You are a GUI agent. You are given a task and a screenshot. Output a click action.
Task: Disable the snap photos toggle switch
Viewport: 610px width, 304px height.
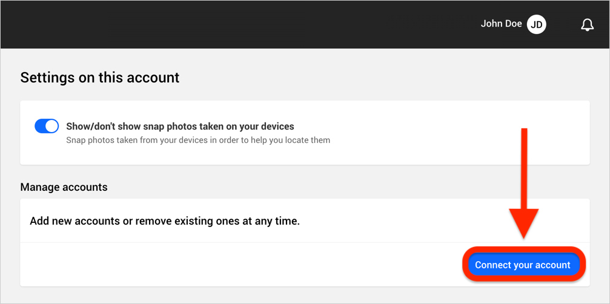point(47,127)
